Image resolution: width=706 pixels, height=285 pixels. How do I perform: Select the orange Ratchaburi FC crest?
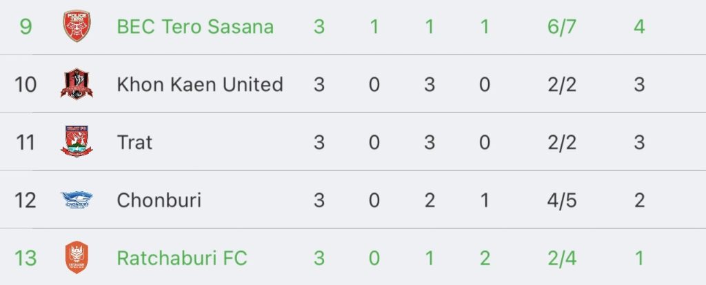tap(77, 257)
